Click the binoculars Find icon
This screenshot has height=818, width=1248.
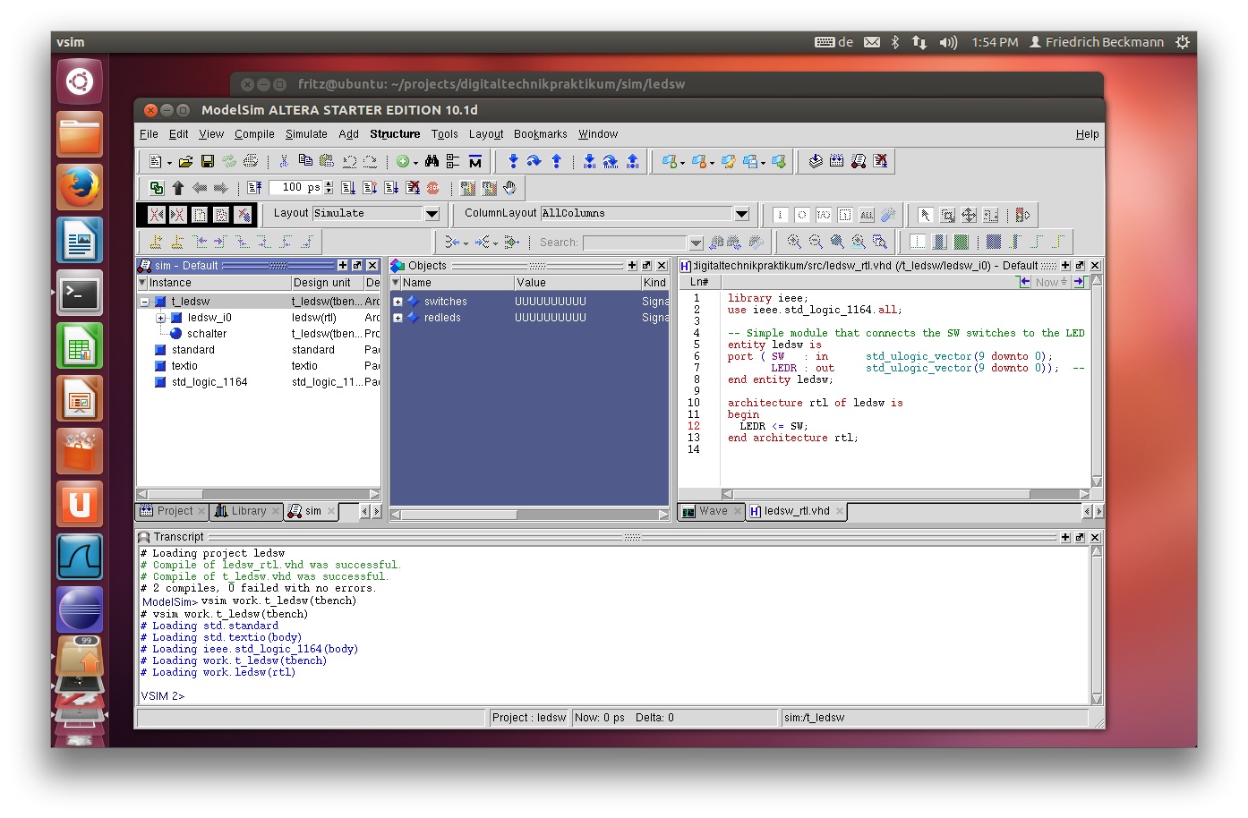coord(432,162)
